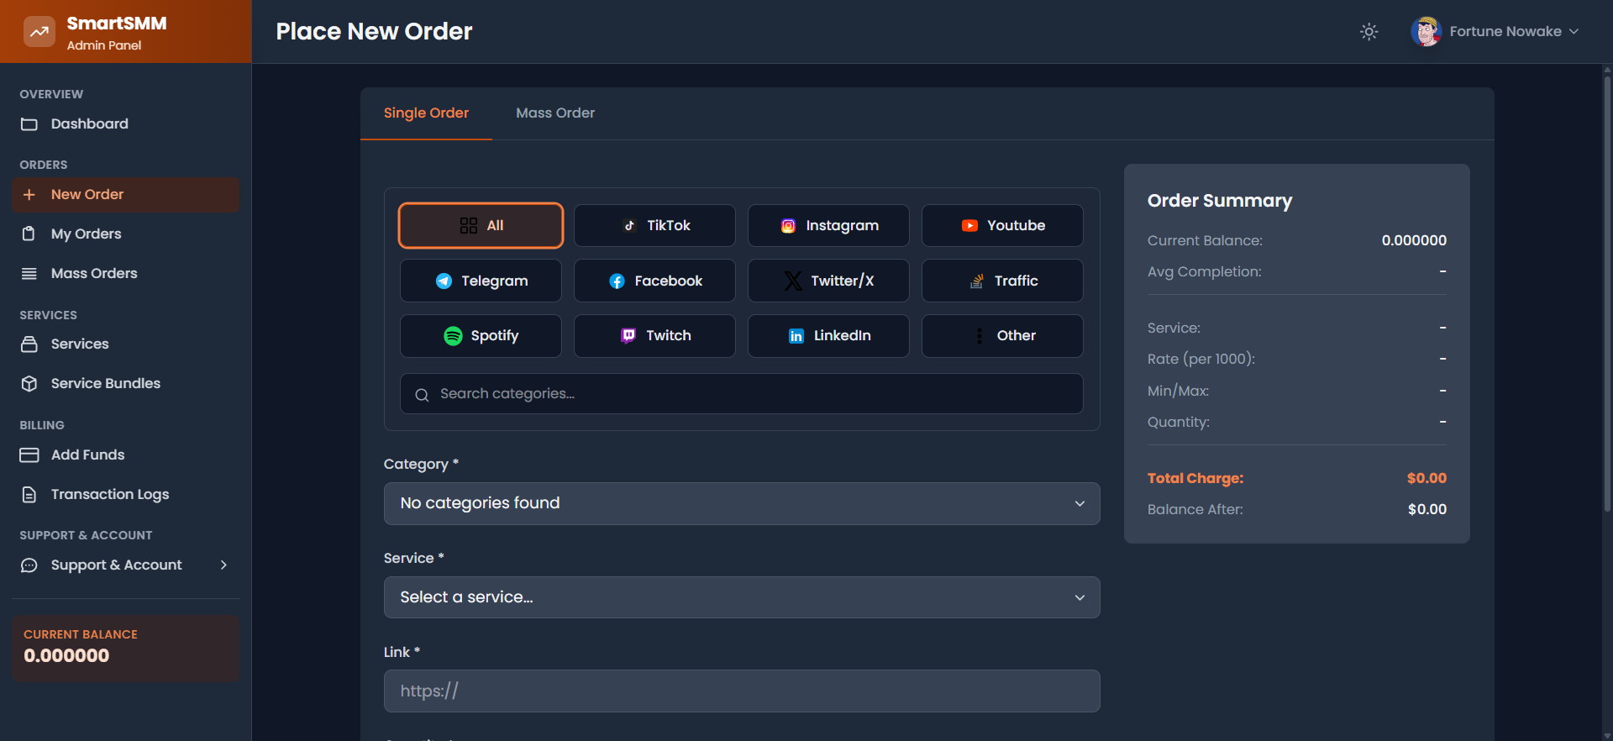Click the Add Funds card icon

click(x=29, y=455)
